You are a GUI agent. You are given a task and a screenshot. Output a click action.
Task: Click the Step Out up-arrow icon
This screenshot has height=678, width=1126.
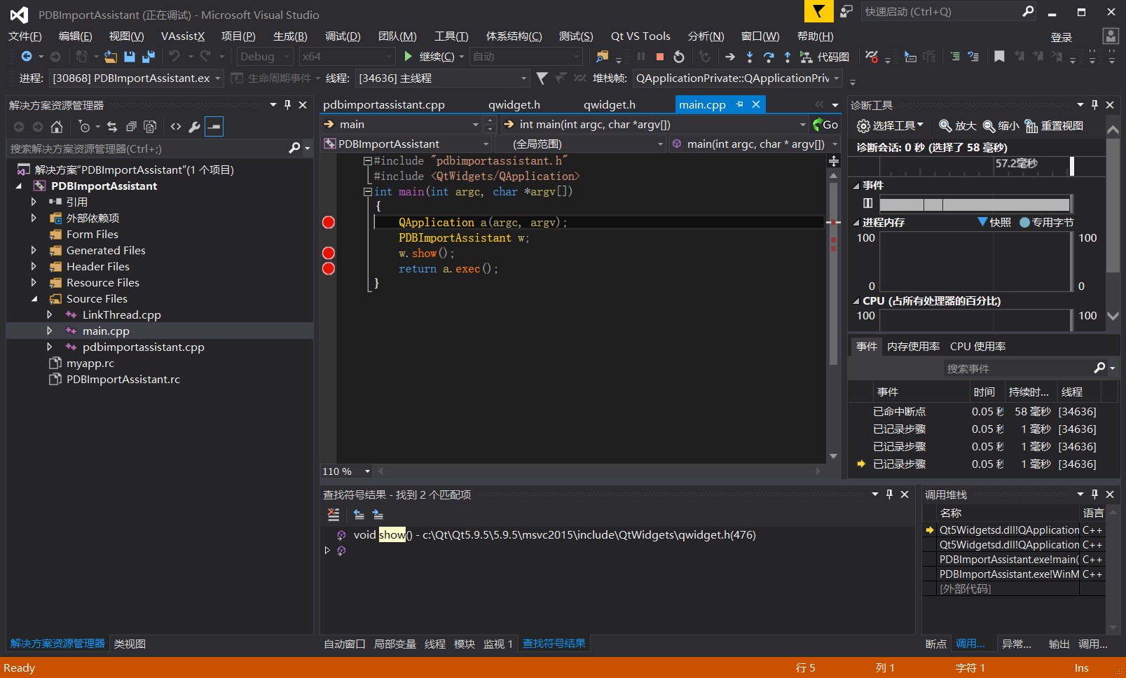(787, 57)
